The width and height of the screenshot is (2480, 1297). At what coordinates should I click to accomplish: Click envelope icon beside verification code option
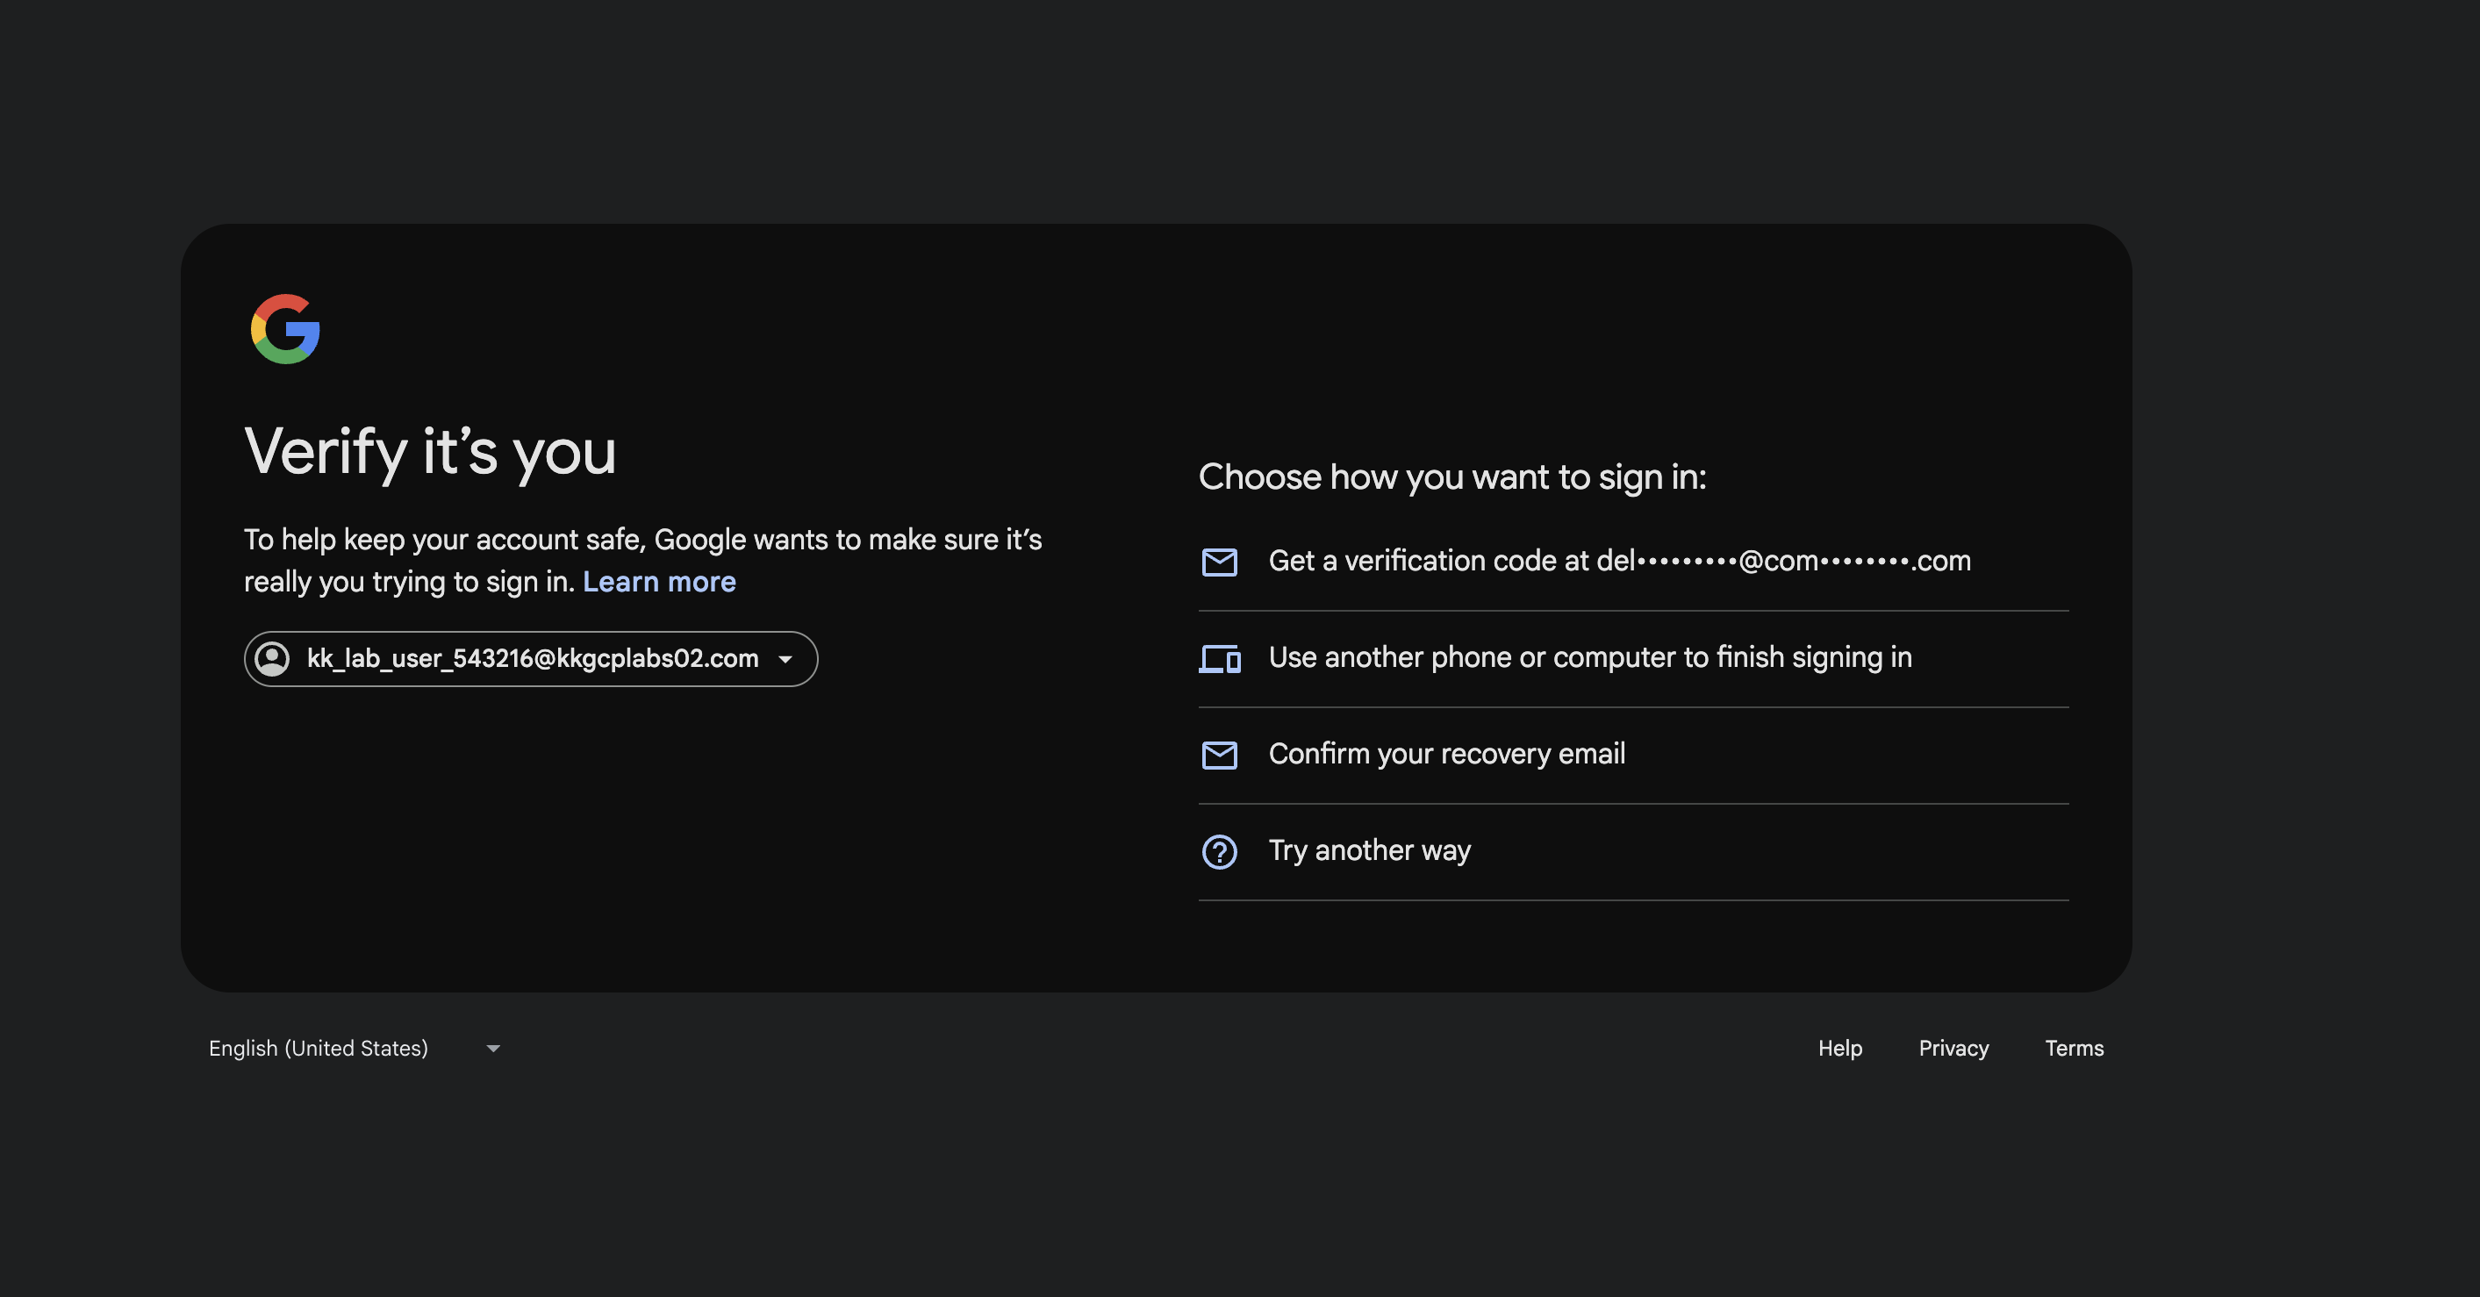(1219, 562)
